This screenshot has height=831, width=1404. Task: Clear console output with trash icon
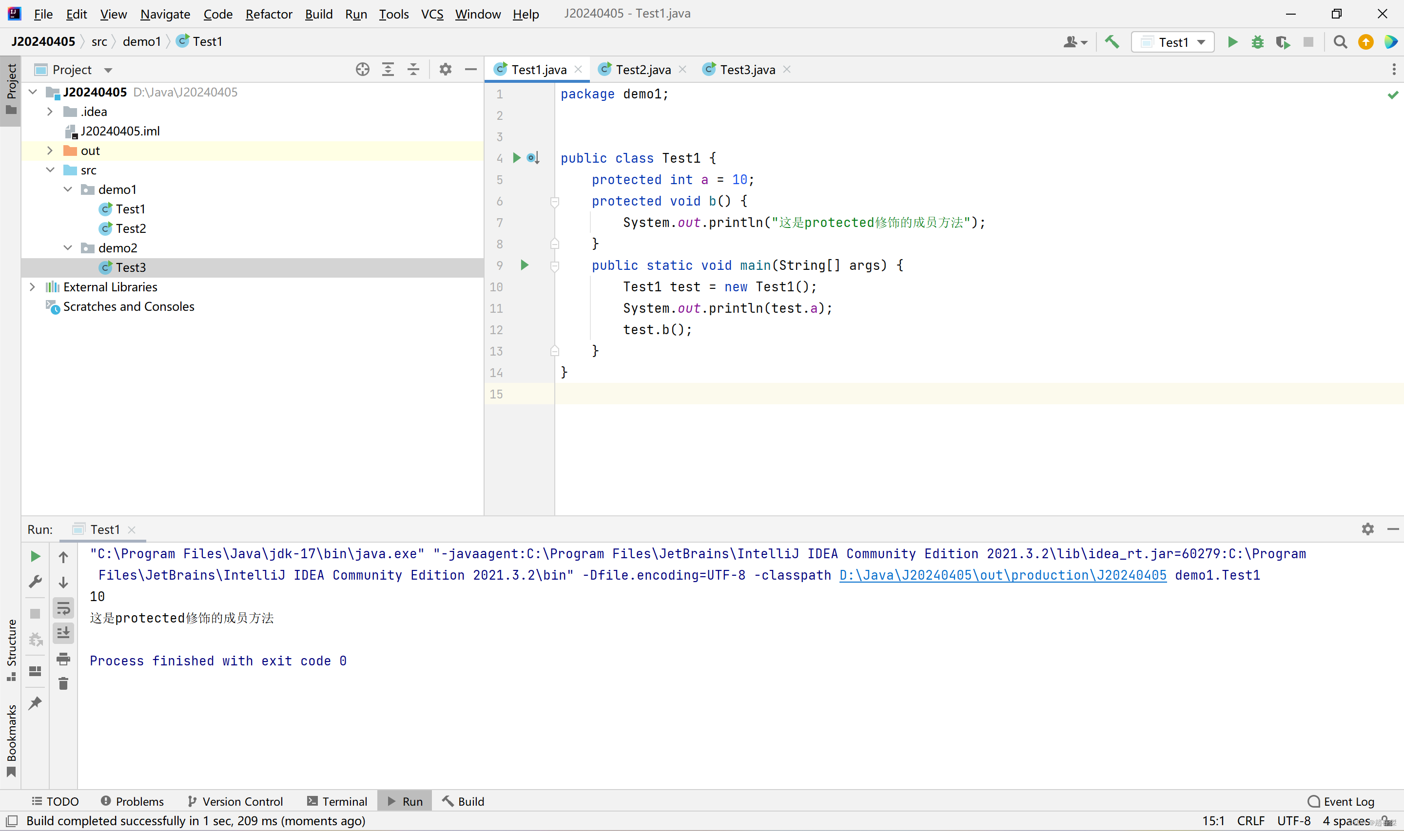click(63, 684)
